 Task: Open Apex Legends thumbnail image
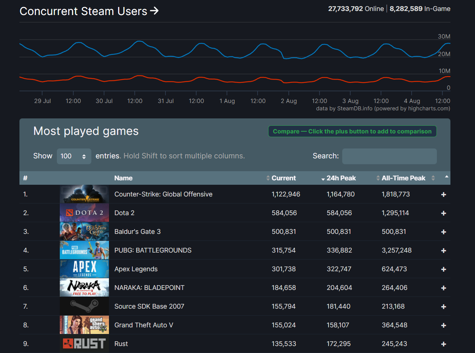pos(84,269)
